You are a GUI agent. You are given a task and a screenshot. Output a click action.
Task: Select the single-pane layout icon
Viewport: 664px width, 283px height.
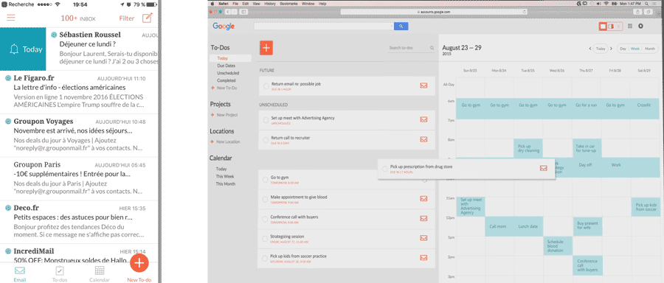point(603,27)
